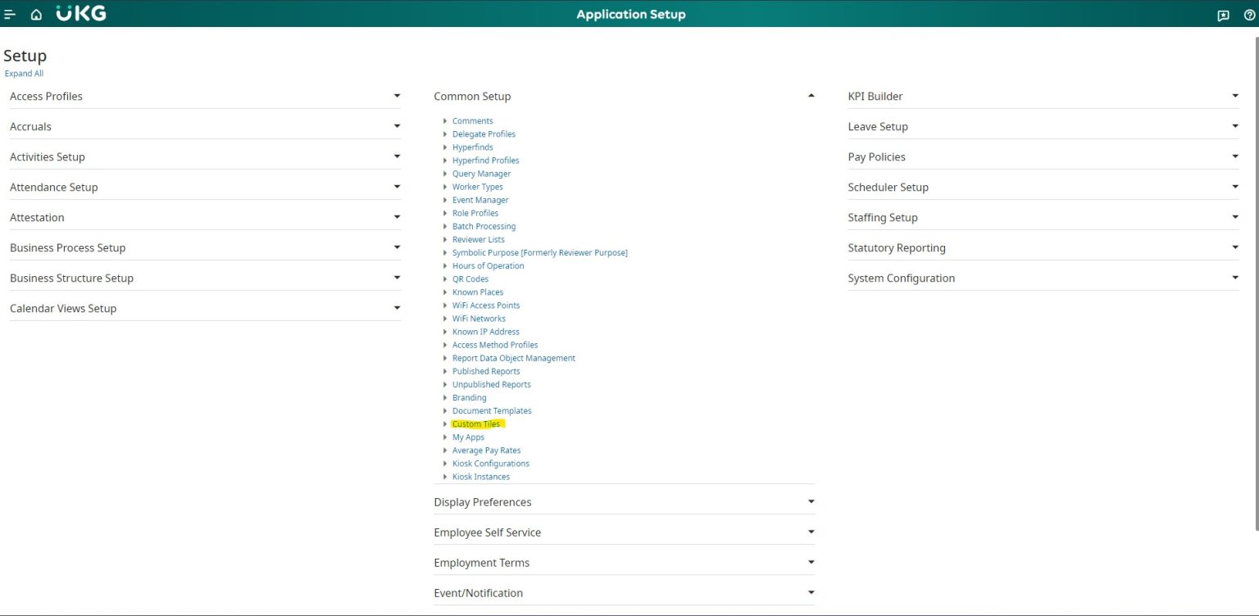
Task: Expand the Scheduler Setup section
Action: coord(1236,186)
